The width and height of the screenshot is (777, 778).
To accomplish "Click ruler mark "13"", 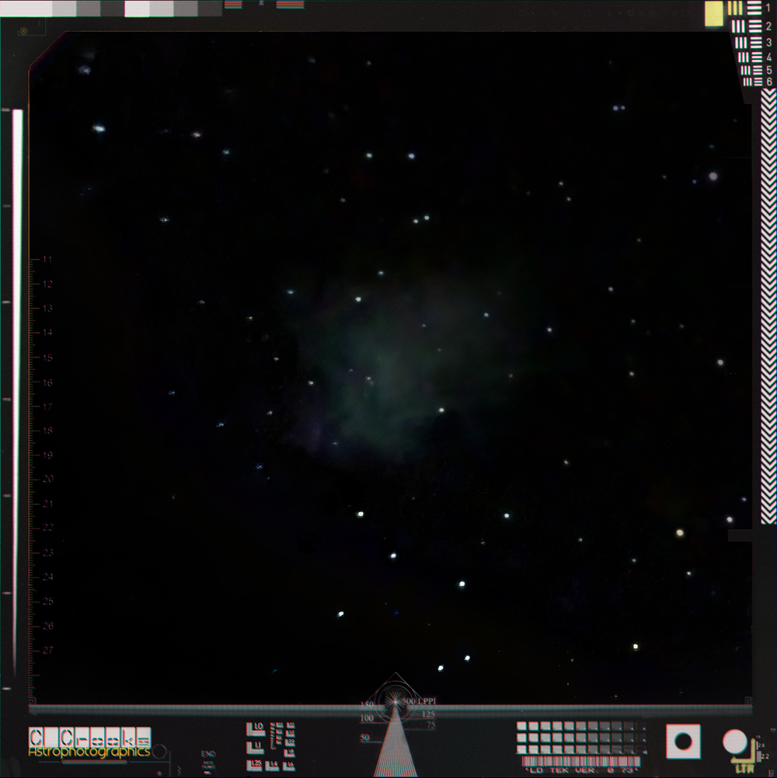I will pos(47,309).
